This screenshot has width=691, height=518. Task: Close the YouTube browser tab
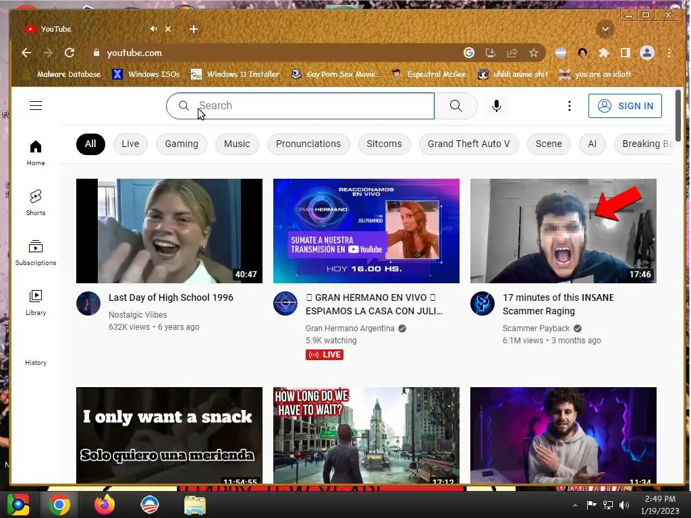coord(168,29)
